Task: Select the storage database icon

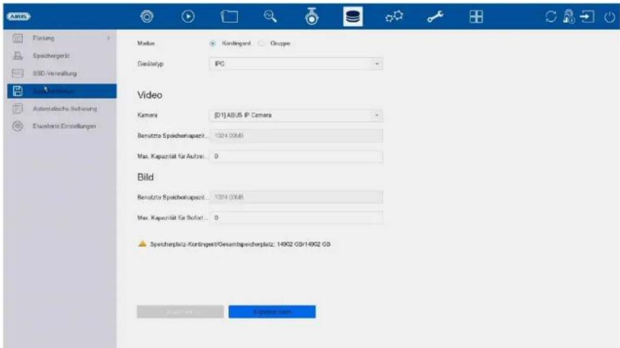Action: (353, 16)
